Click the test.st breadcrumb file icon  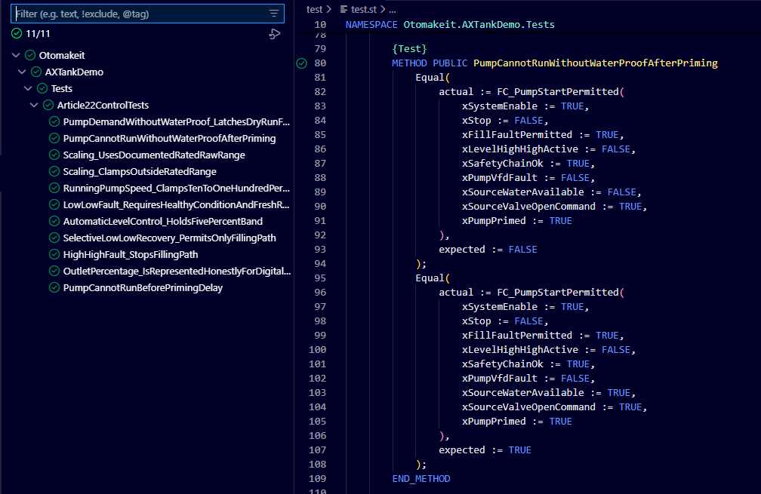tap(344, 9)
